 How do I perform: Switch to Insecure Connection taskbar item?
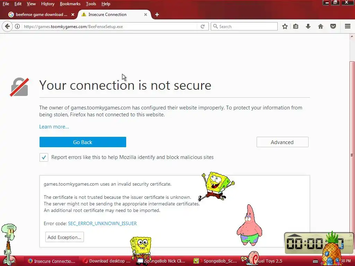[52, 261]
